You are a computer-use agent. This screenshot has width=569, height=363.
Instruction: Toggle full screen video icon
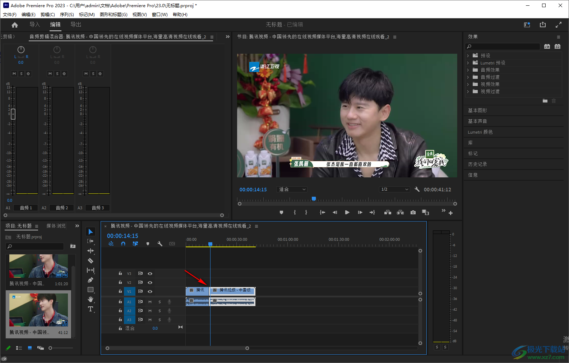(x=559, y=25)
